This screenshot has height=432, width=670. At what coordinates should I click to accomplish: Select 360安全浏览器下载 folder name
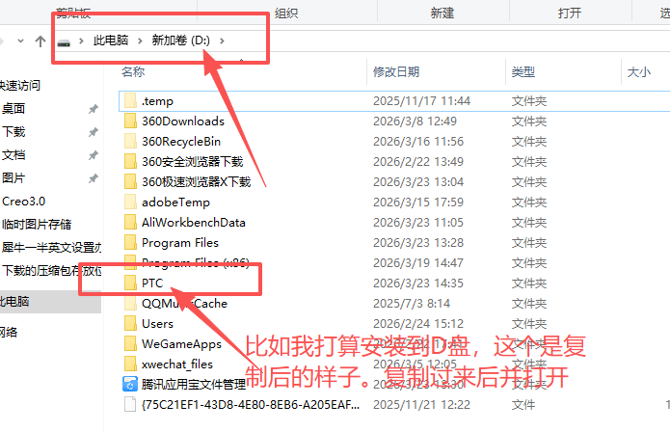pyautogui.click(x=192, y=162)
